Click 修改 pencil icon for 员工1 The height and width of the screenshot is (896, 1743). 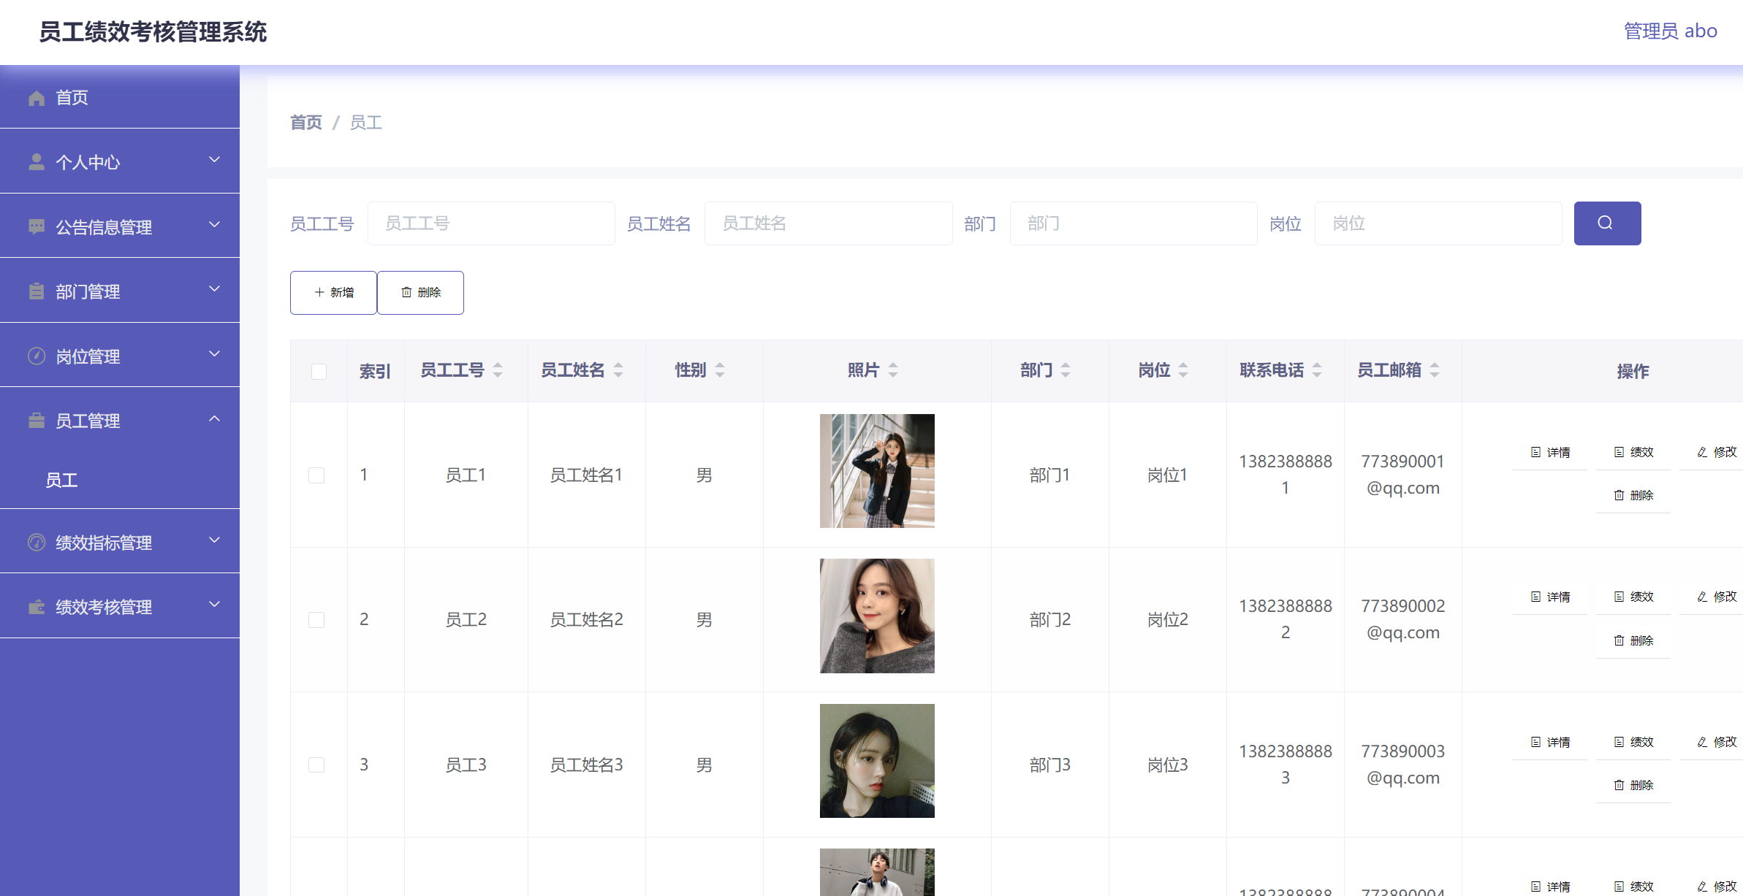[x=1702, y=452]
